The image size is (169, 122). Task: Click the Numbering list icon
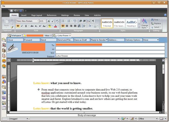pos(69,21)
